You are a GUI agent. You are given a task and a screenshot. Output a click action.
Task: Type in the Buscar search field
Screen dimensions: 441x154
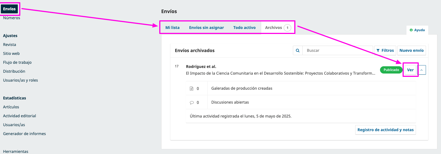click(337, 50)
